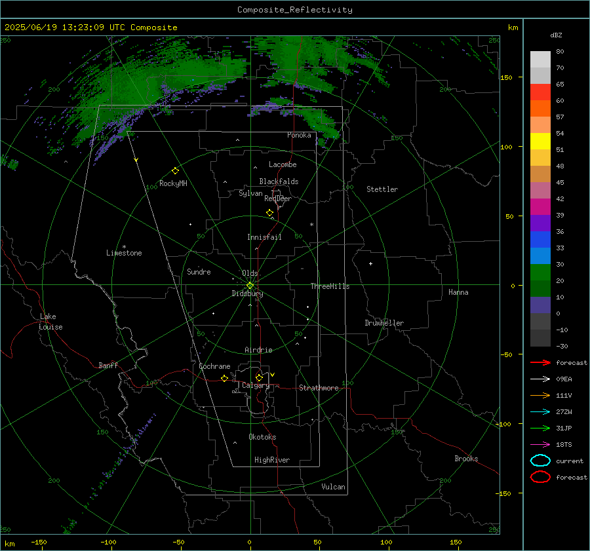Click the km unit label at the bottom left

[9, 544]
